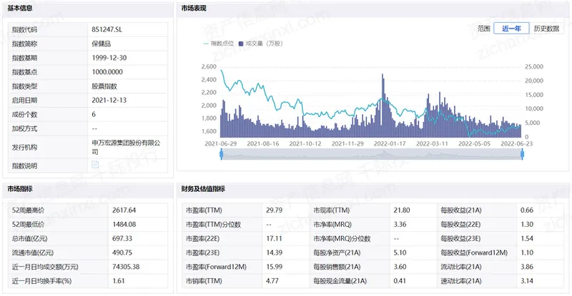Click the base date value 1999-12-30

(x=109, y=58)
